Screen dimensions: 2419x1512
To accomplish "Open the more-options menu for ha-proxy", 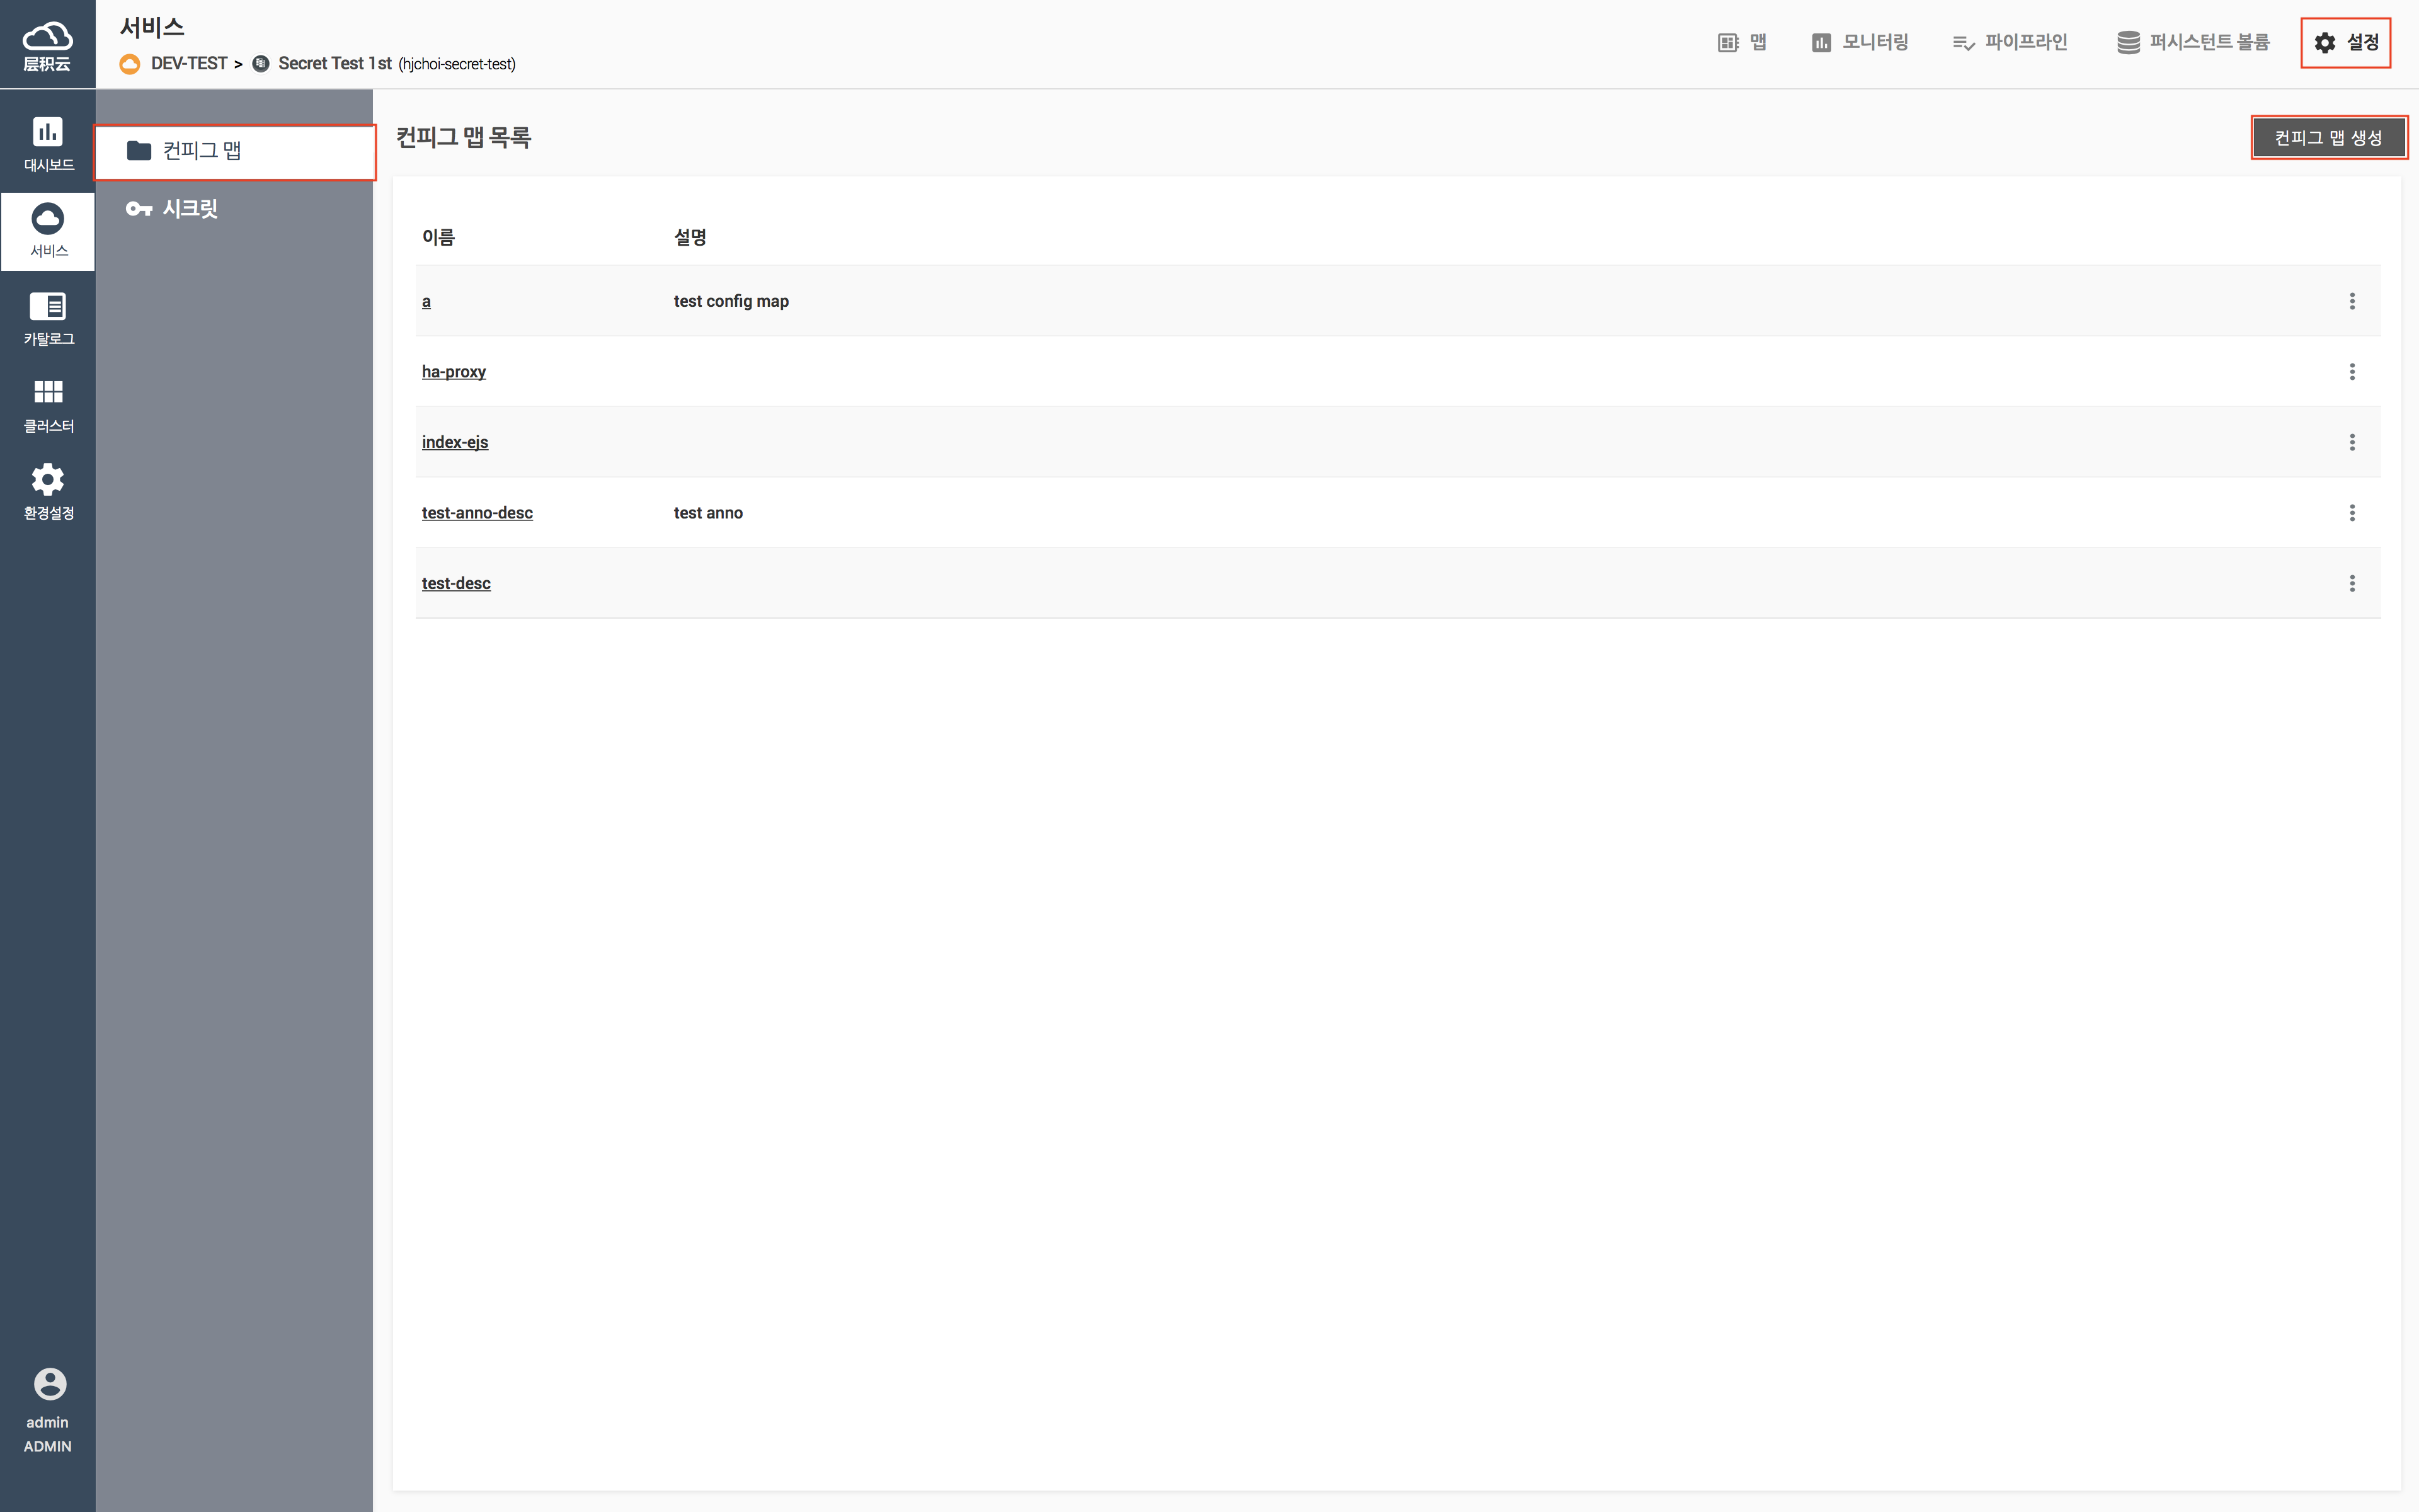I will pyautogui.click(x=2352, y=372).
